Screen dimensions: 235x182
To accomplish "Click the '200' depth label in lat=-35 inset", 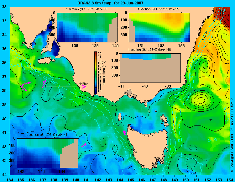I will click(x=124, y=27).
